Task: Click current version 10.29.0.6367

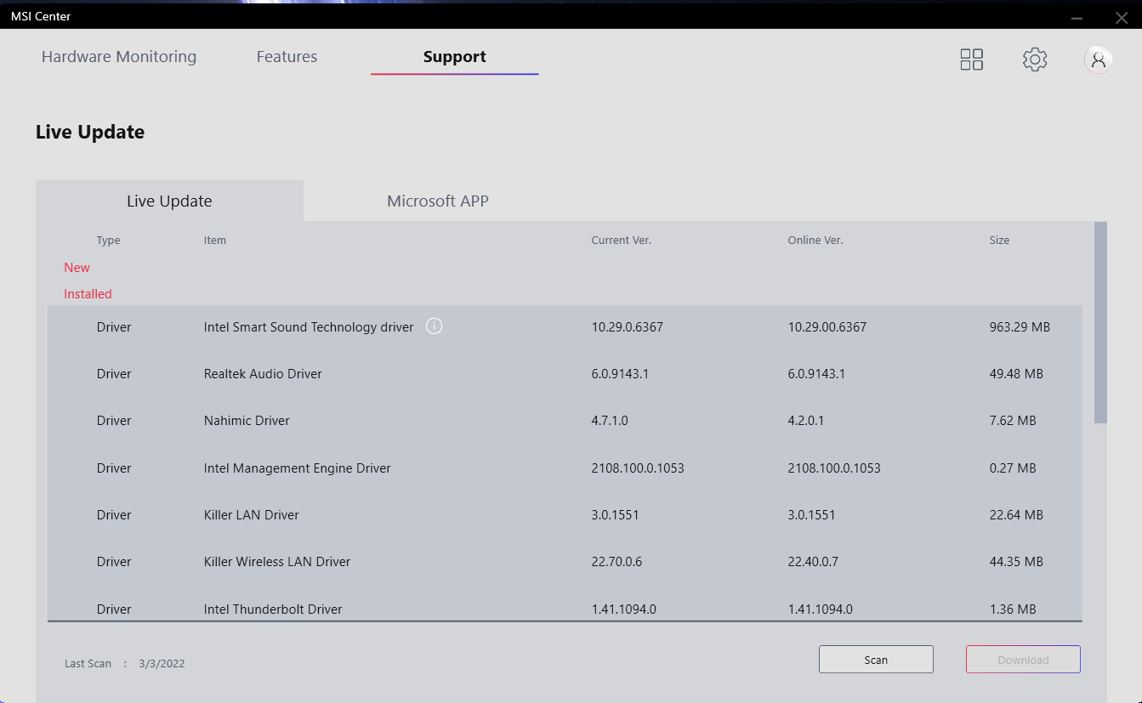Action: (628, 326)
